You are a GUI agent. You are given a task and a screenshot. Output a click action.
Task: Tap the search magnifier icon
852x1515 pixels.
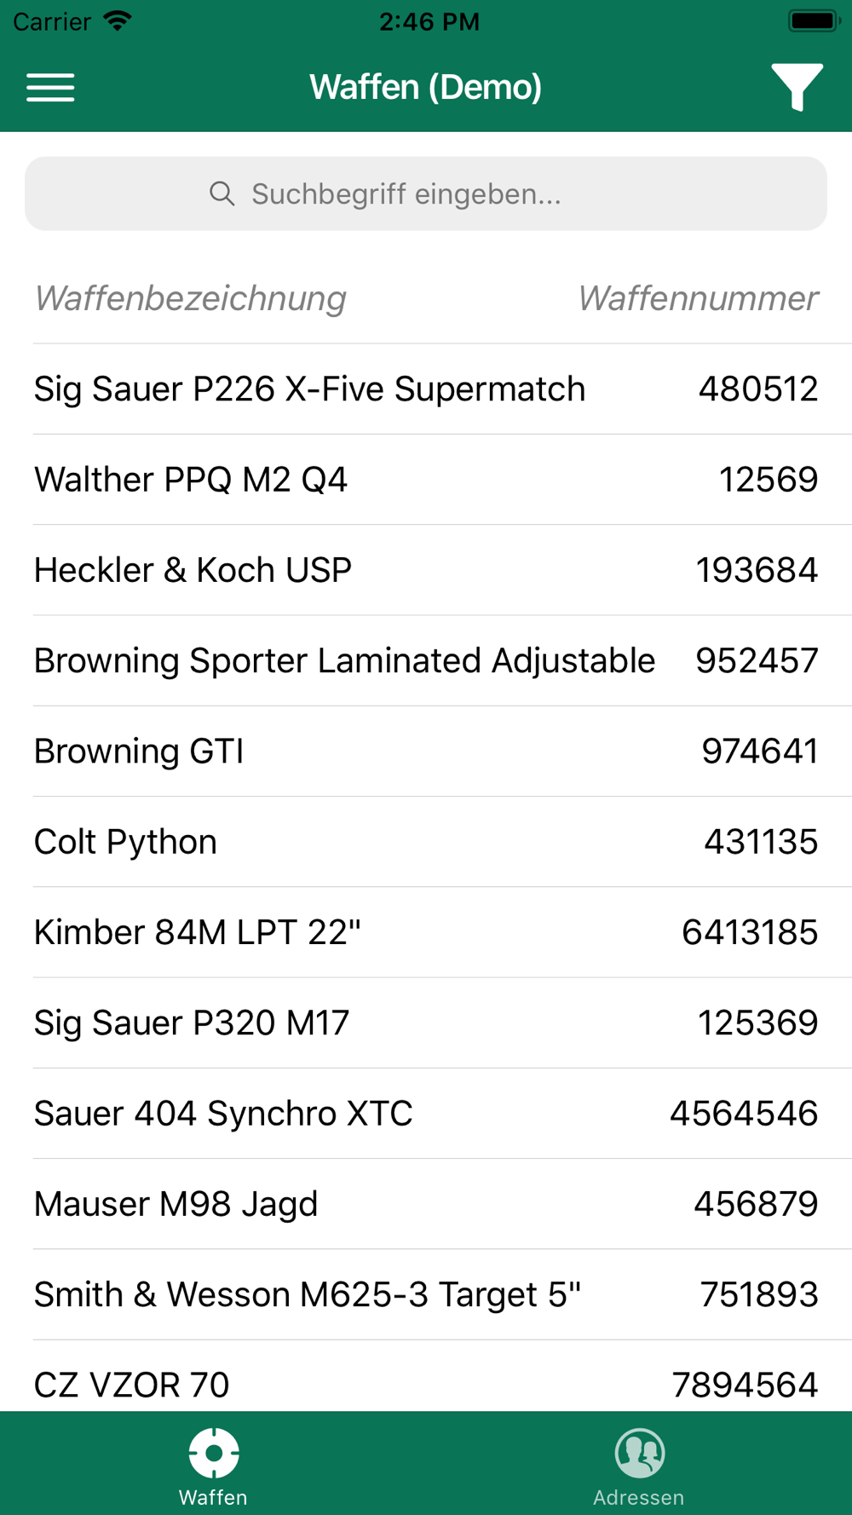click(222, 193)
